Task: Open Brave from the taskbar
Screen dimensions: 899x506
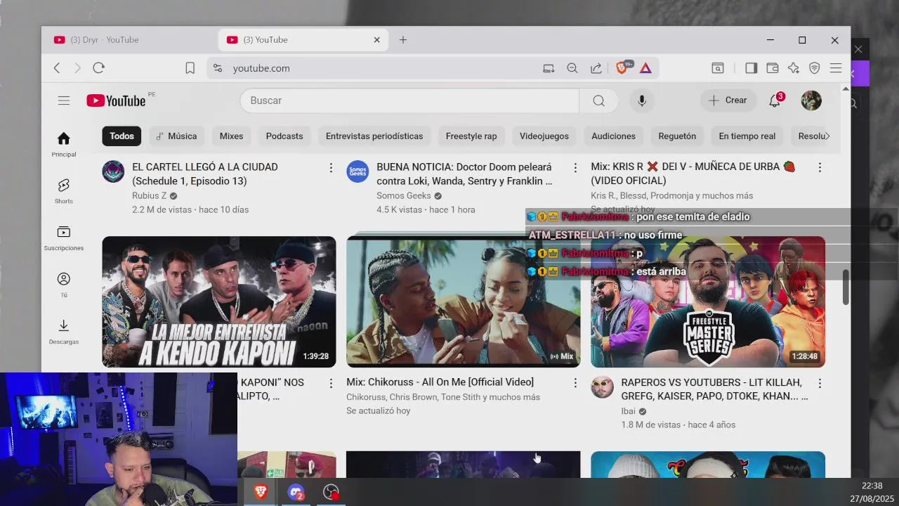Action: point(261,492)
